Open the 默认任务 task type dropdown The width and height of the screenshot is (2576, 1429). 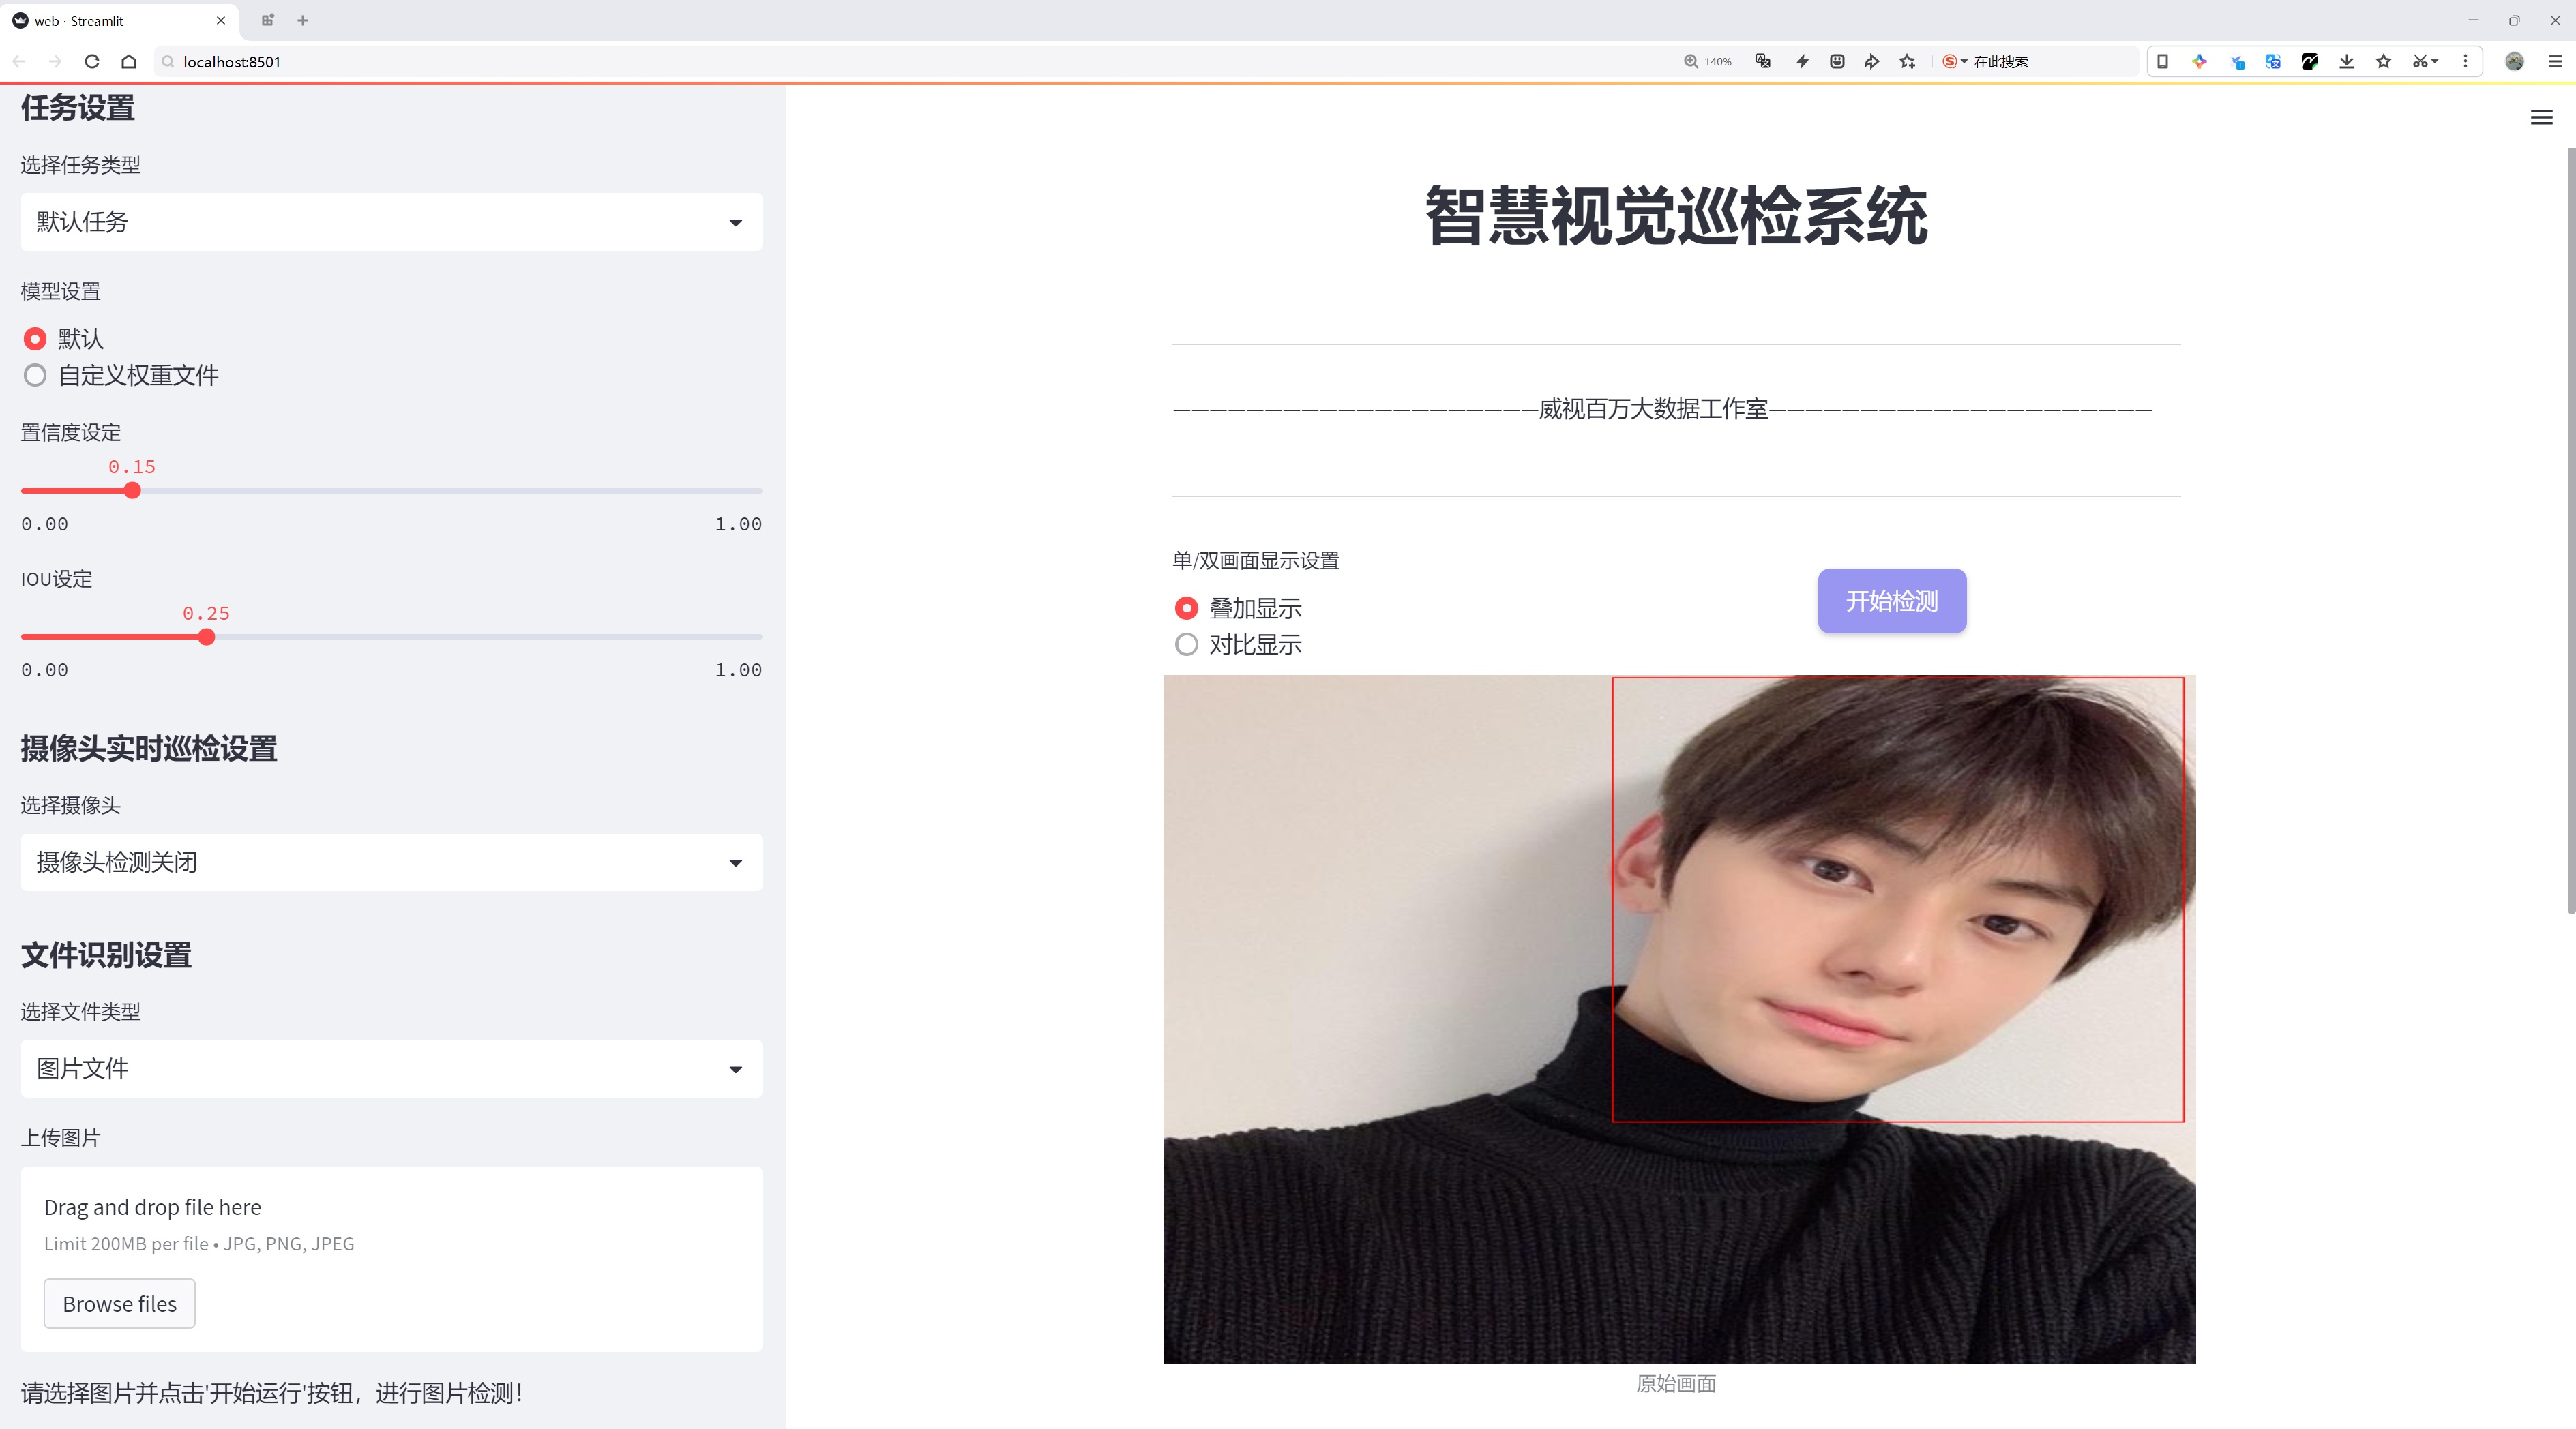(391, 222)
